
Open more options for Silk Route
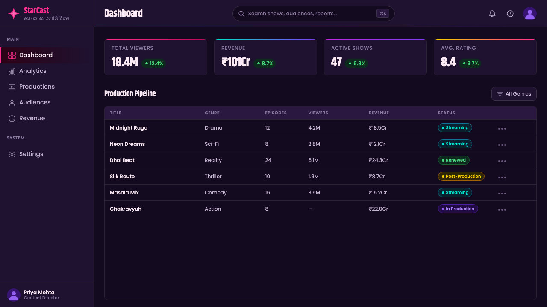502,177
